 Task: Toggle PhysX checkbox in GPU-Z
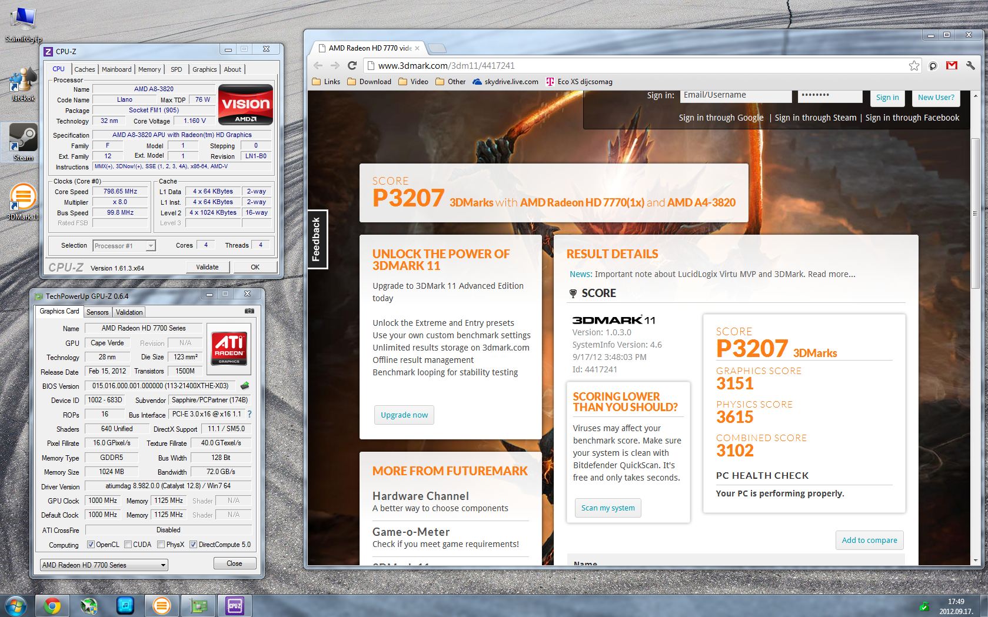pos(161,545)
